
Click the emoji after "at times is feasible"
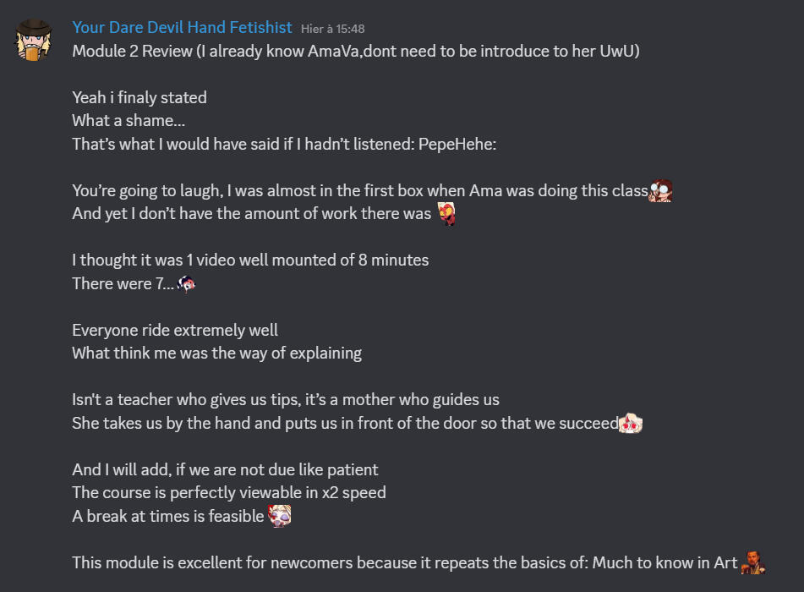(279, 515)
